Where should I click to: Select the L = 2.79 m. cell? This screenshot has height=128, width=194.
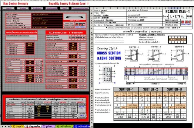[x=177, y=16]
